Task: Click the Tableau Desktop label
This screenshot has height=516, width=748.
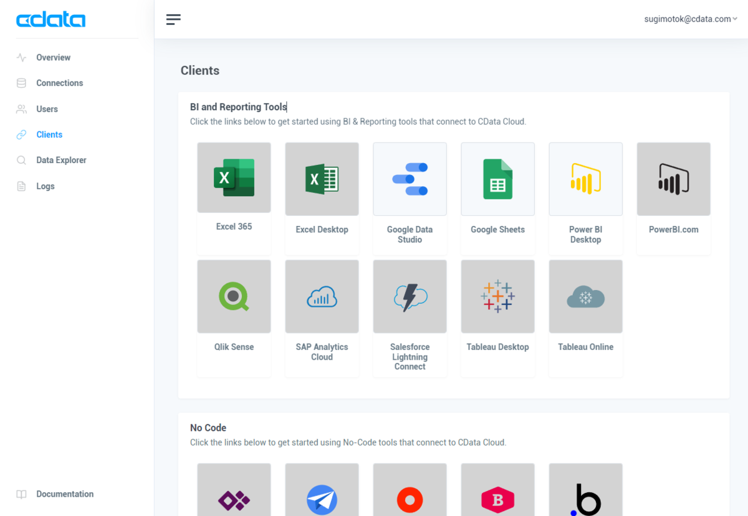Action: click(x=497, y=347)
